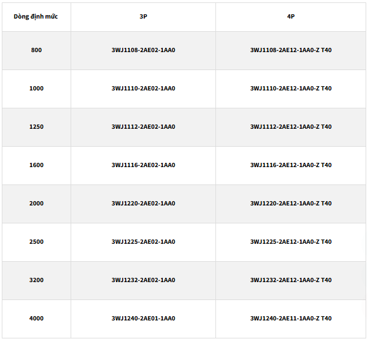Image resolution: width=368 pixels, height=339 pixels.
Task: Select part number 3WJ1110-2AE12-1AA0-Z T40
Action: tap(291, 89)
